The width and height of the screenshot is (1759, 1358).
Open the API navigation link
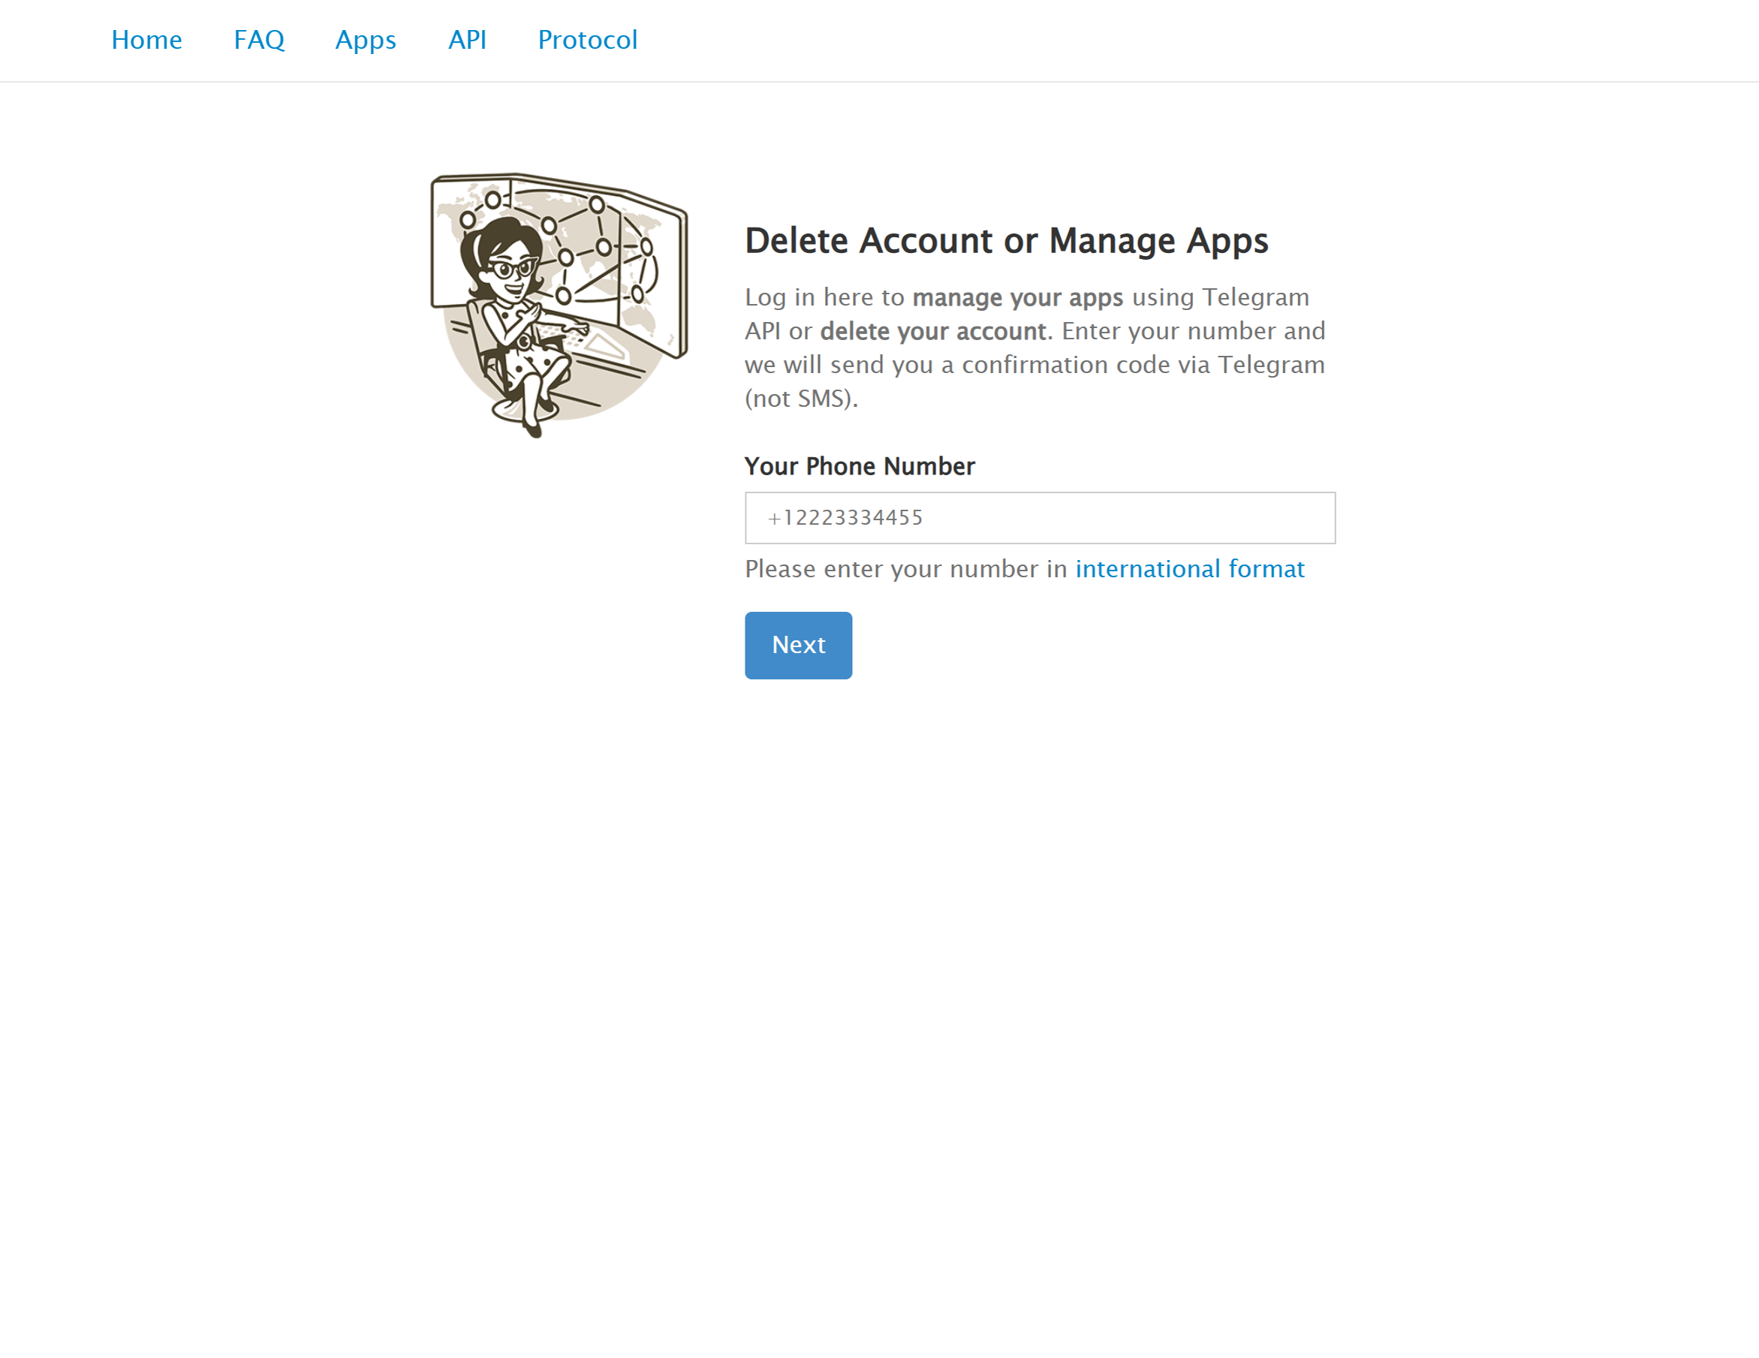click(467, 41)
